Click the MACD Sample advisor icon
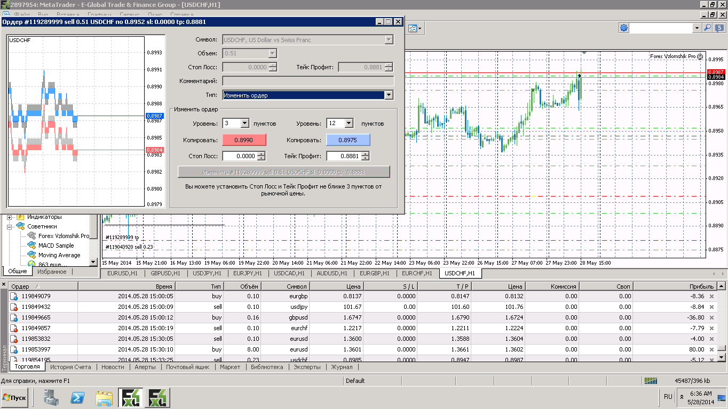 tap(32, 246)
